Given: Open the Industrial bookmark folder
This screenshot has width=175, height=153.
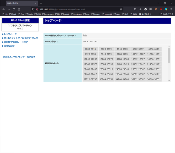Looking at the screenshot, I should pos(107,14).
